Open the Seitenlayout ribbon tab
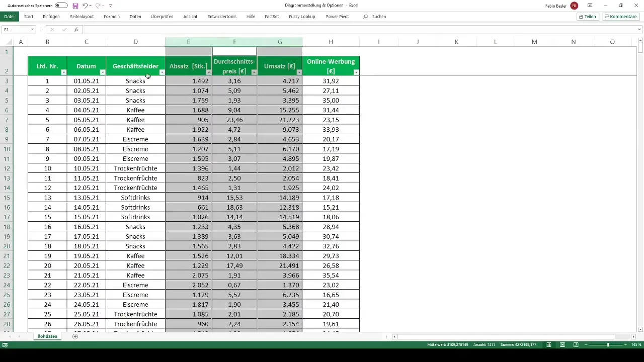 coord(82,17)
